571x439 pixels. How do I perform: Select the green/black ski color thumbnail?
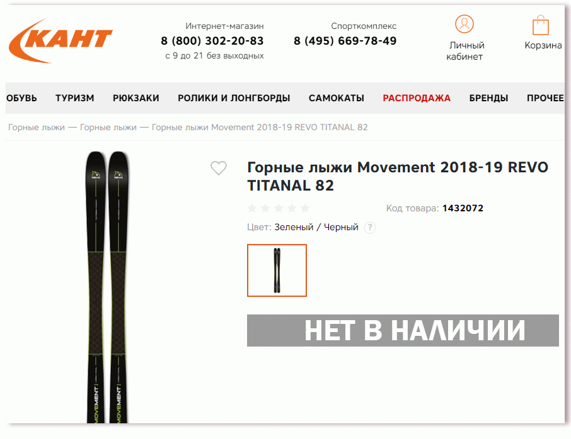tap(277, 270)
